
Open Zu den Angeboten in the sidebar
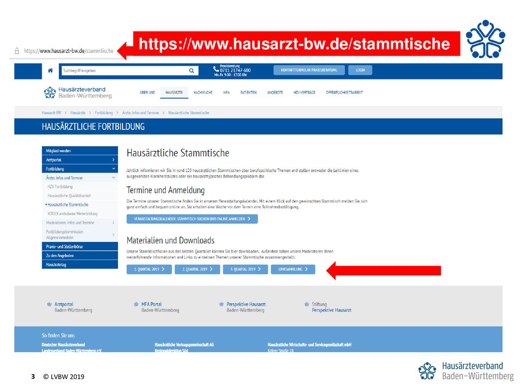(x=80, y=256)
